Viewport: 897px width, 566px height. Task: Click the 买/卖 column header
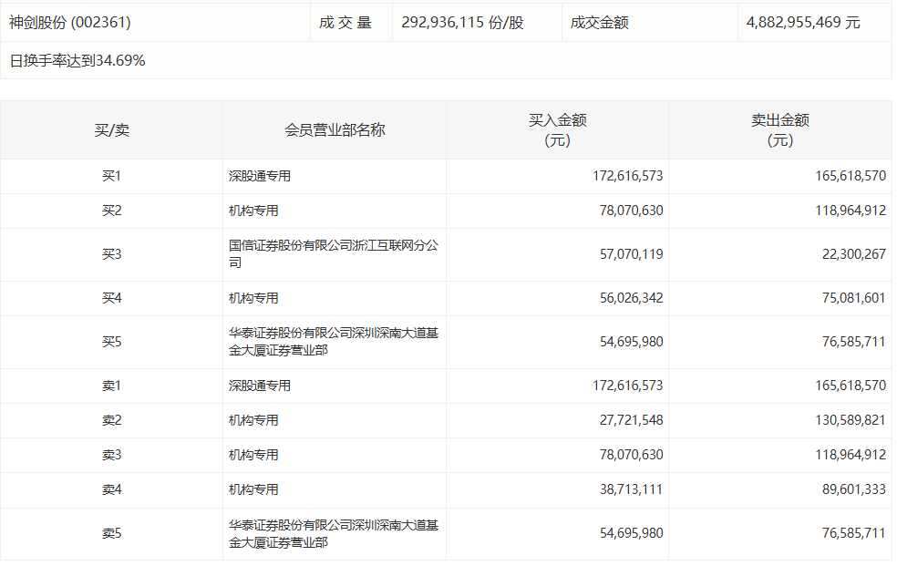111,130
